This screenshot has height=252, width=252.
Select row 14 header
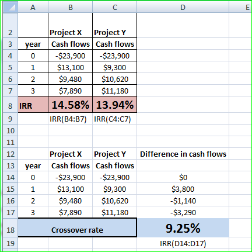tap(10, 177)
